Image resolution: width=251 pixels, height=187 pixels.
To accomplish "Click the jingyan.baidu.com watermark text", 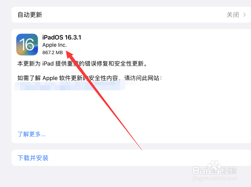I will (x=215, y=178).
